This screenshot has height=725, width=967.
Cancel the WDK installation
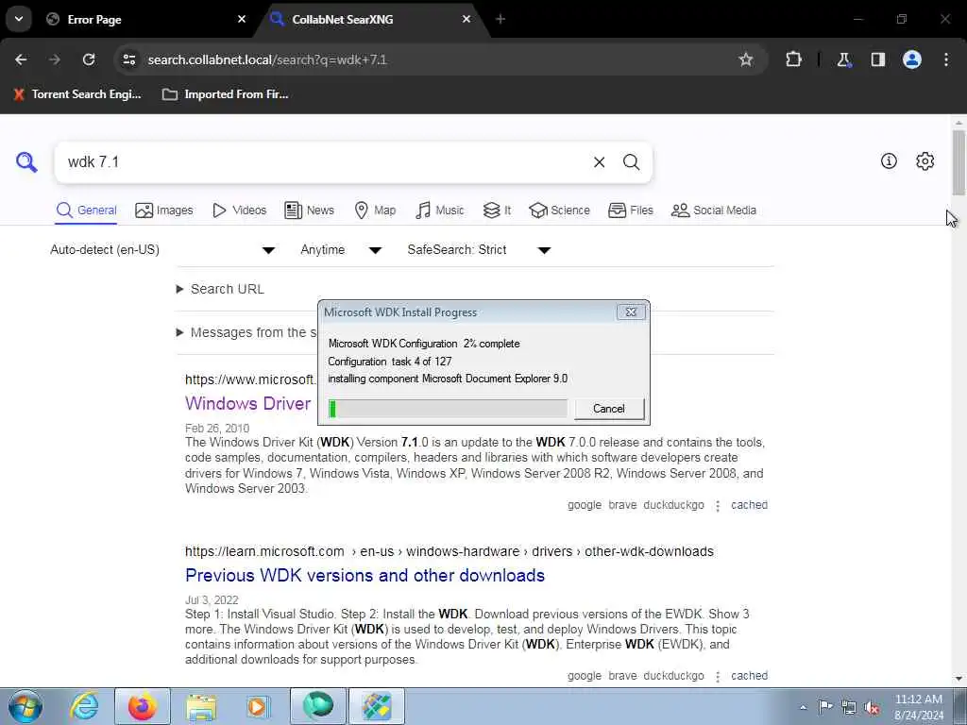pos(609,409)
